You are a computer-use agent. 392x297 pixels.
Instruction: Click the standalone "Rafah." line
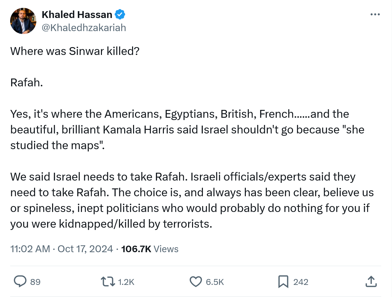pyautogui.click(x=27, y=83)
